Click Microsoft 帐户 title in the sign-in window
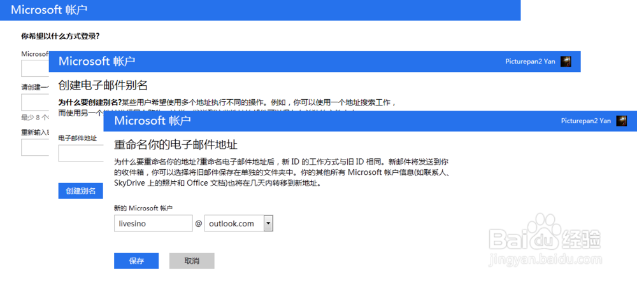This screenshot has height=281, width=637. 49,10
